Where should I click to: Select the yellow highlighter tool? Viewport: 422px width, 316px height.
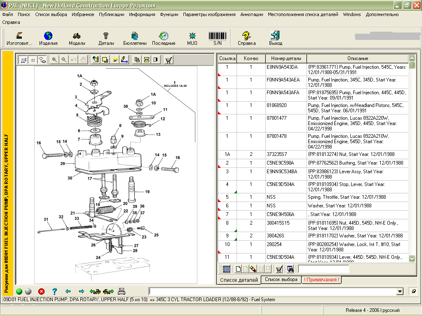pos(115,60)
